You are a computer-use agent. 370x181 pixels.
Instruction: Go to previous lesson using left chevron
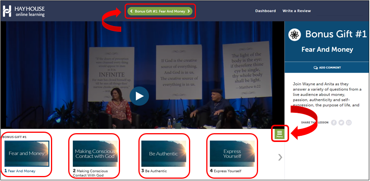132,11
